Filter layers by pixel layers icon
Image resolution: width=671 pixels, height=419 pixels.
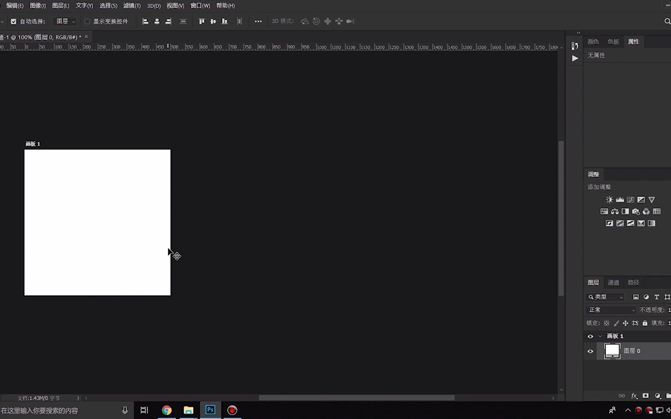click(636, 297)
